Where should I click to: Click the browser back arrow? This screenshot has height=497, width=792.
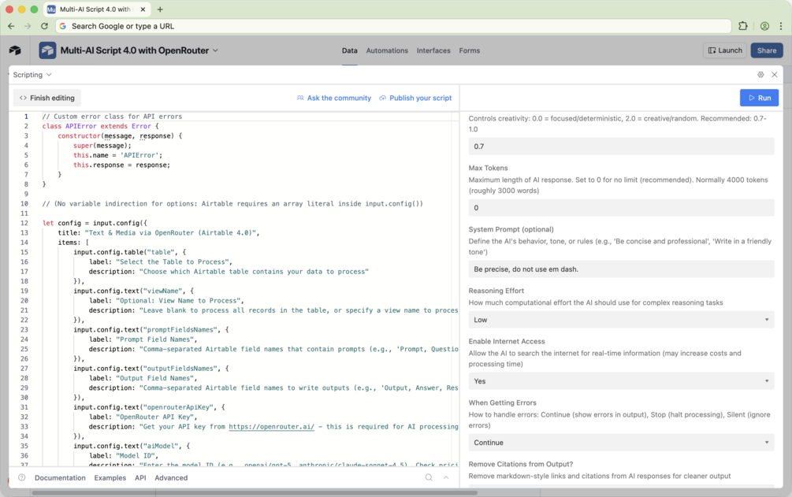coord(11,26)
